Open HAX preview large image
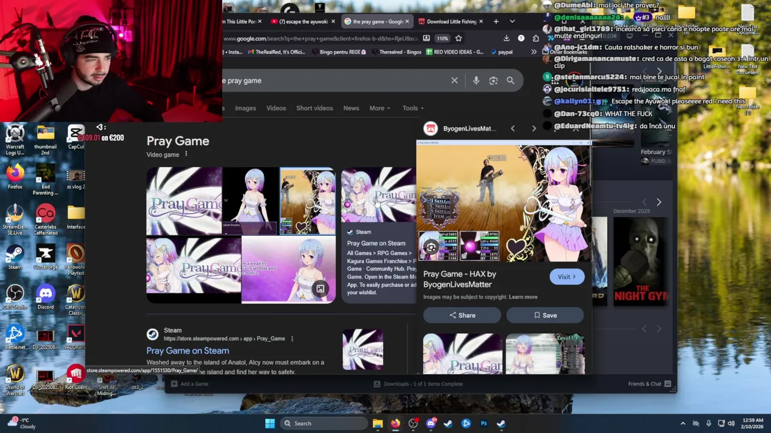Image resolution: width=771 pixels, height=433 pixels. tap(503, 202)
